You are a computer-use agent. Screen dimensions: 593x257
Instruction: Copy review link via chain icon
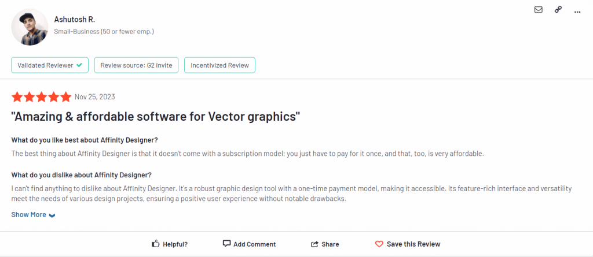tap(558, 10)
